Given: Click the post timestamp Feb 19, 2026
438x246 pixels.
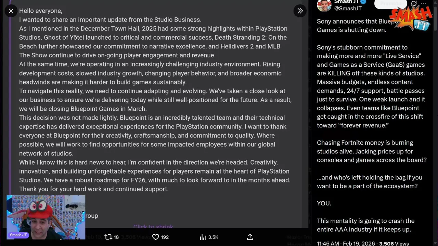Looking at the screenshot, I should [x=358, y=244].
